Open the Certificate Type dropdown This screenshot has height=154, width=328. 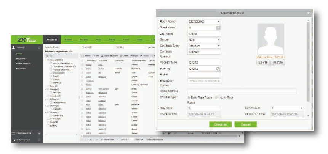(x=204, y=46)
